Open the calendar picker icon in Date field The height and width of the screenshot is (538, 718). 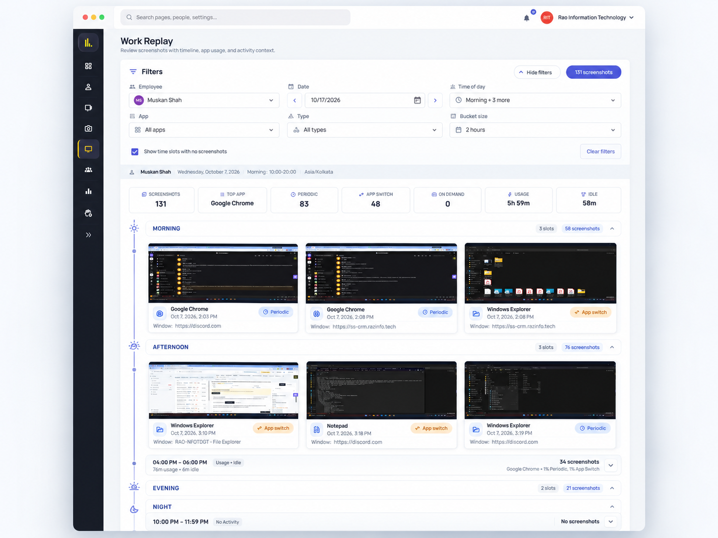point(418,100)
